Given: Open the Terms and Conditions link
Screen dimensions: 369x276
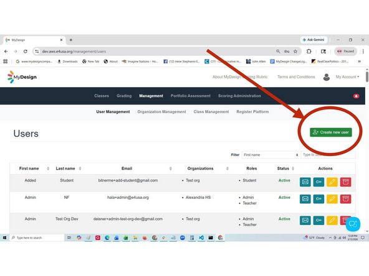Looking at the screenshot, I should pyautogui.click(x=296, y=76).
